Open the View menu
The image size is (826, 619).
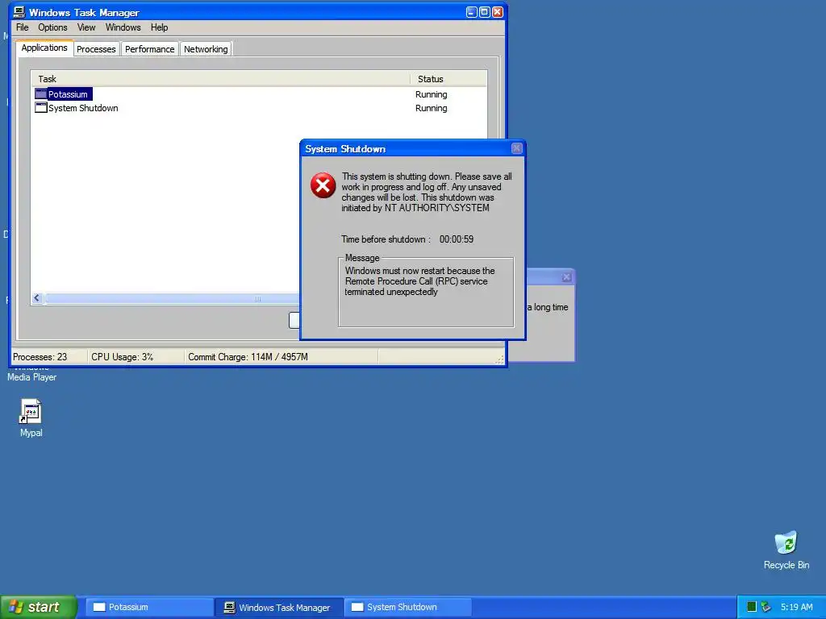[x=86, y=27]
